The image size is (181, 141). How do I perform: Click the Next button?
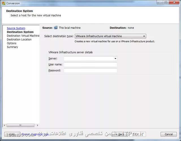(137, 134)
